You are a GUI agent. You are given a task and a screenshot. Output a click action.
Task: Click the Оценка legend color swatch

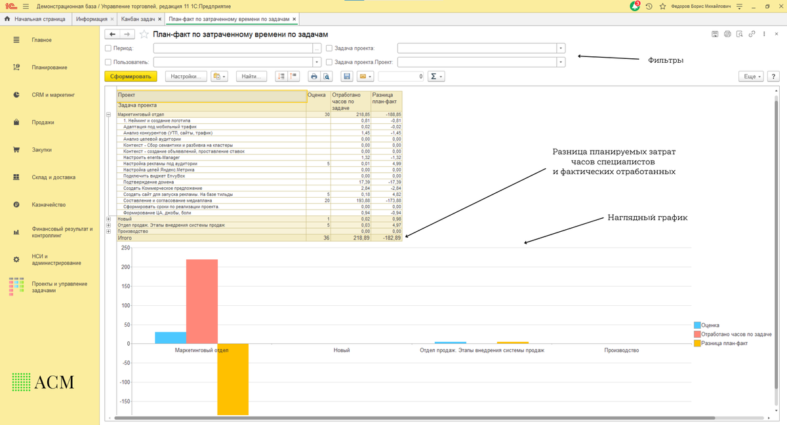(x=697, y=325)
